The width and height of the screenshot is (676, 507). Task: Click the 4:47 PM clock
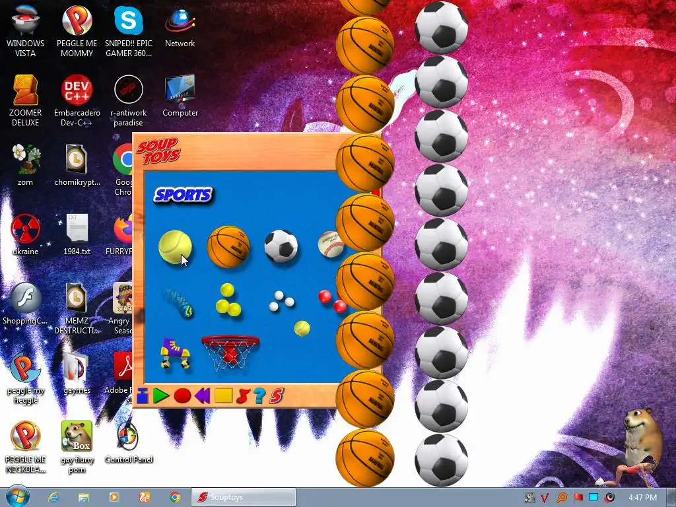[x=642, y=498]
